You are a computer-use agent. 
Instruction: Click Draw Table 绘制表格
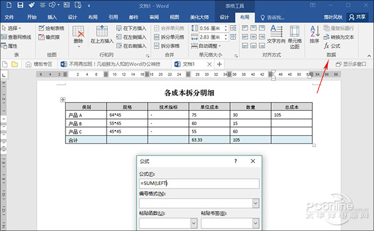coord(52,28)
